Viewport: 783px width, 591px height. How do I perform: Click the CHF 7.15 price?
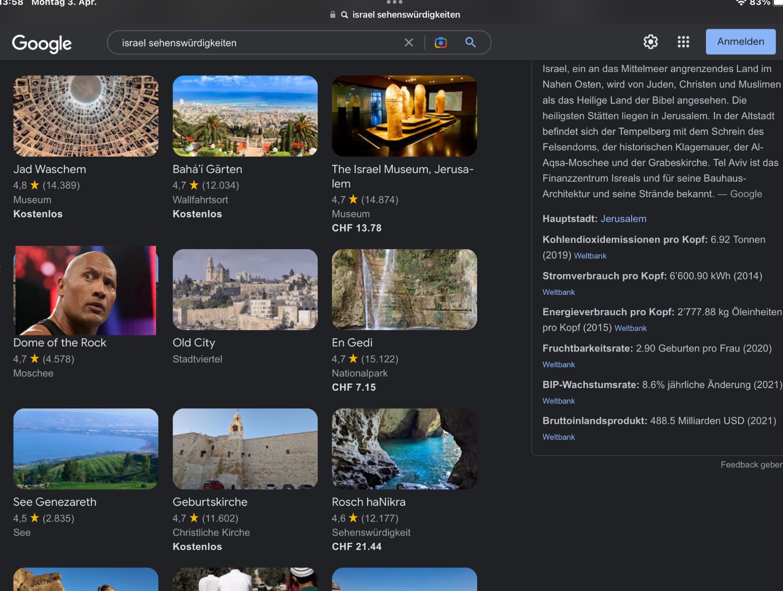[354, 388]
